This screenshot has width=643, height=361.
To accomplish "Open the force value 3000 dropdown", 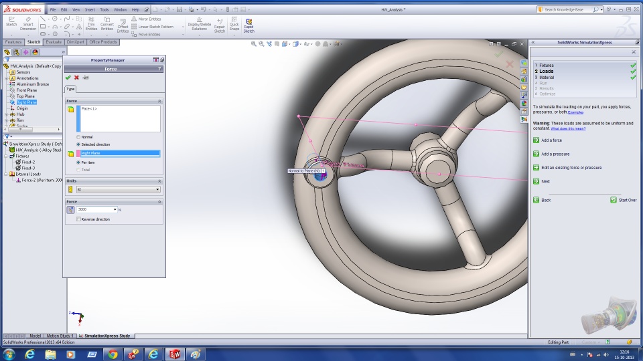I will tap(115, 209).
